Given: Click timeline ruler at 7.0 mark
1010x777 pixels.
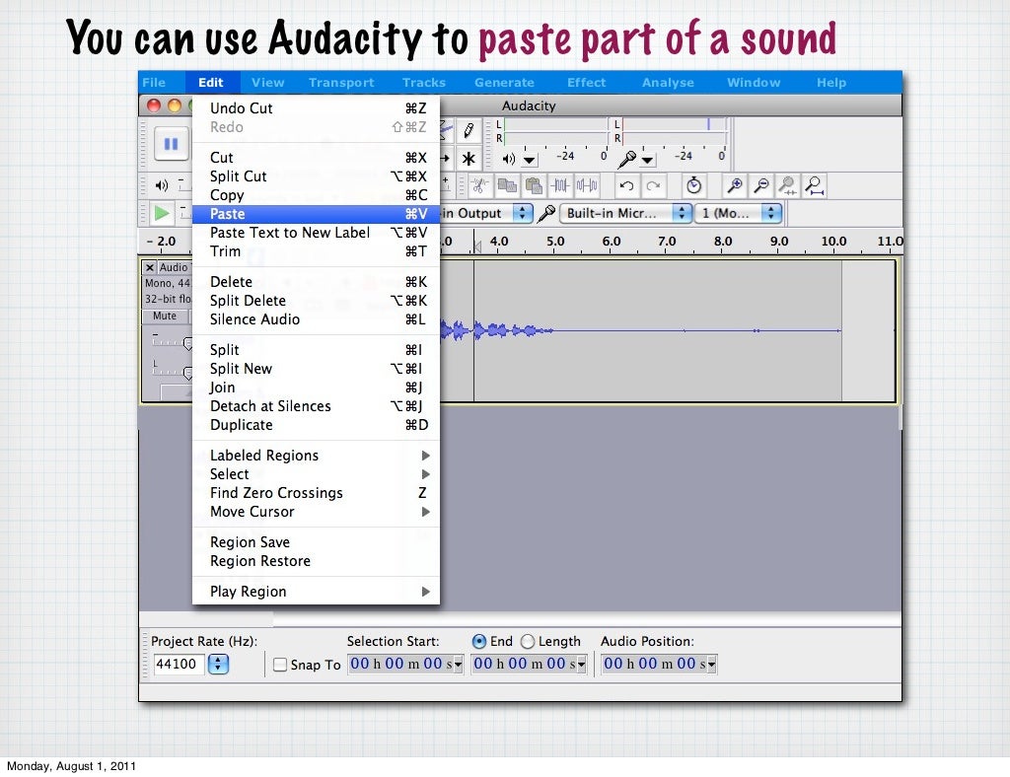Looking at the screenshot, I should tap(667, 242).
